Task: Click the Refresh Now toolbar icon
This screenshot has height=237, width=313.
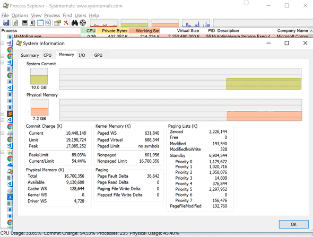Action: [x=15, y=23]
